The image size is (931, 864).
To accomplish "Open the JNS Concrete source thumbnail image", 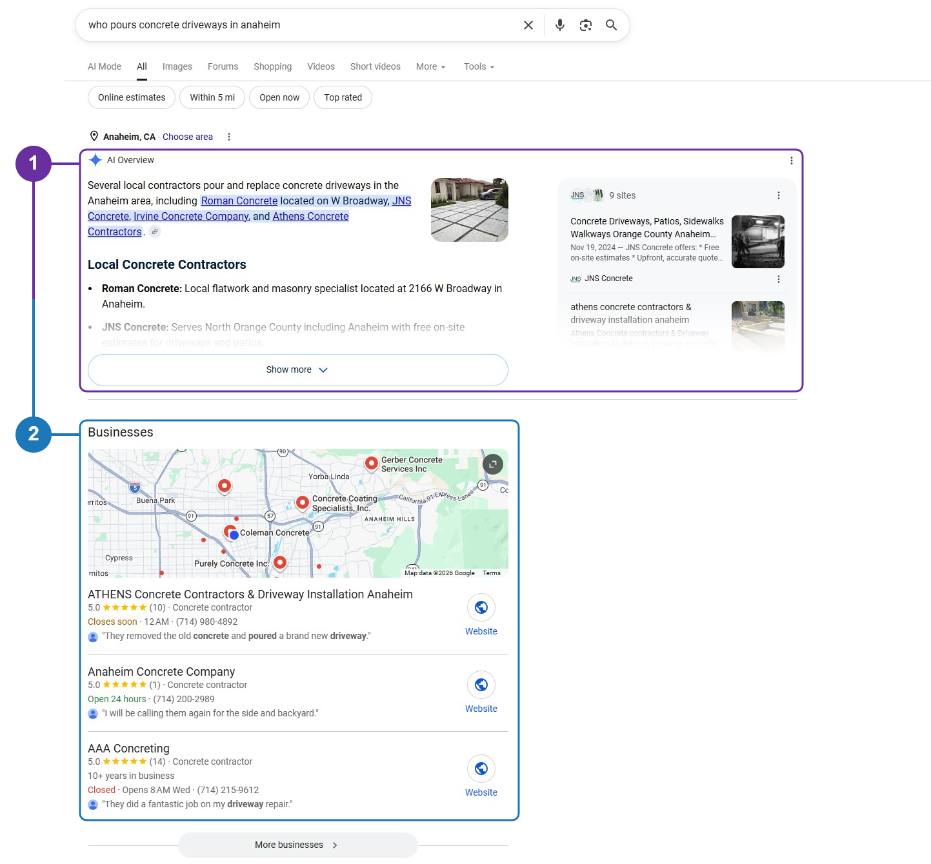I will point(758,242).
